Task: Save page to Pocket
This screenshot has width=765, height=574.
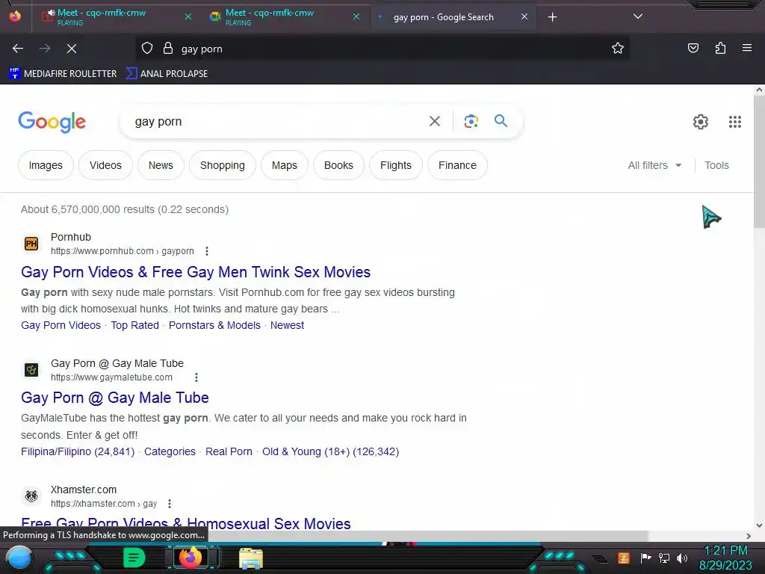Action: [693, 48]
